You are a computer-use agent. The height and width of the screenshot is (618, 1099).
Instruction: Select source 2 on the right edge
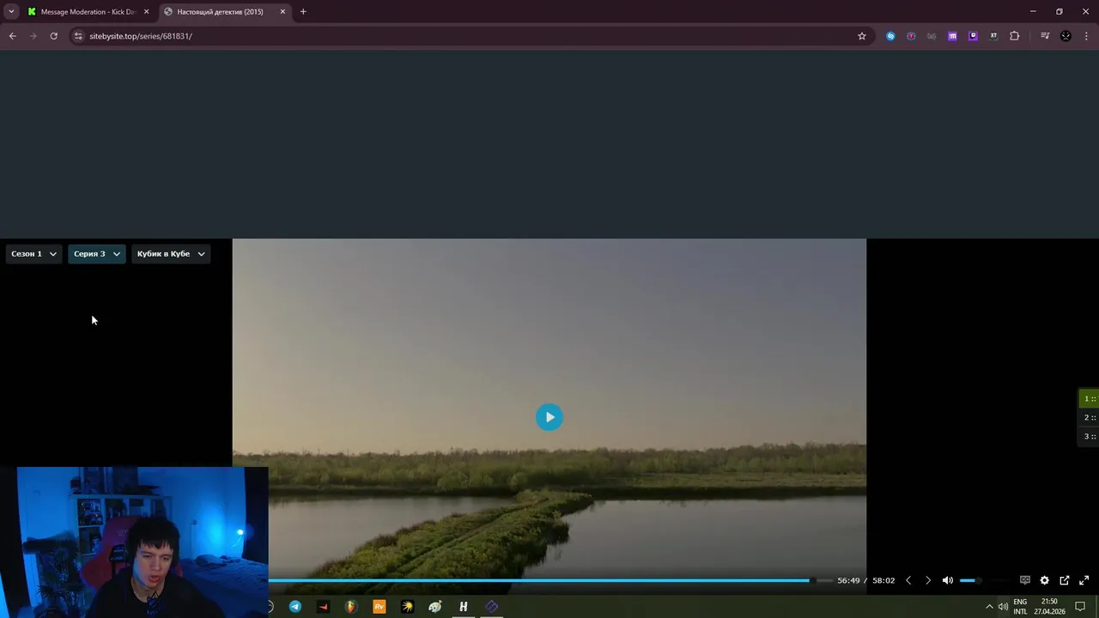pyautogui.click(x=1089, y=417)
